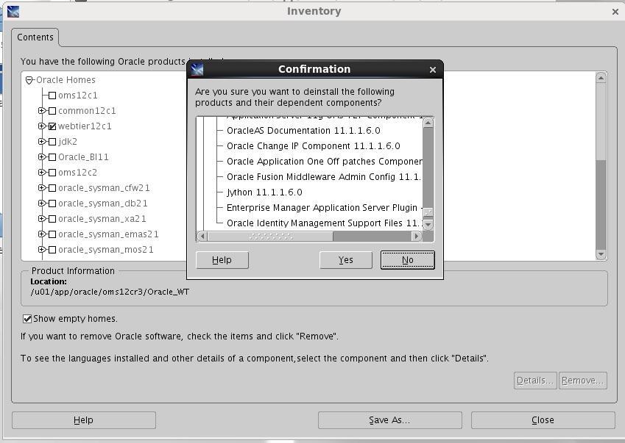Check the oms12c2 checkbox

coord(52,173)
